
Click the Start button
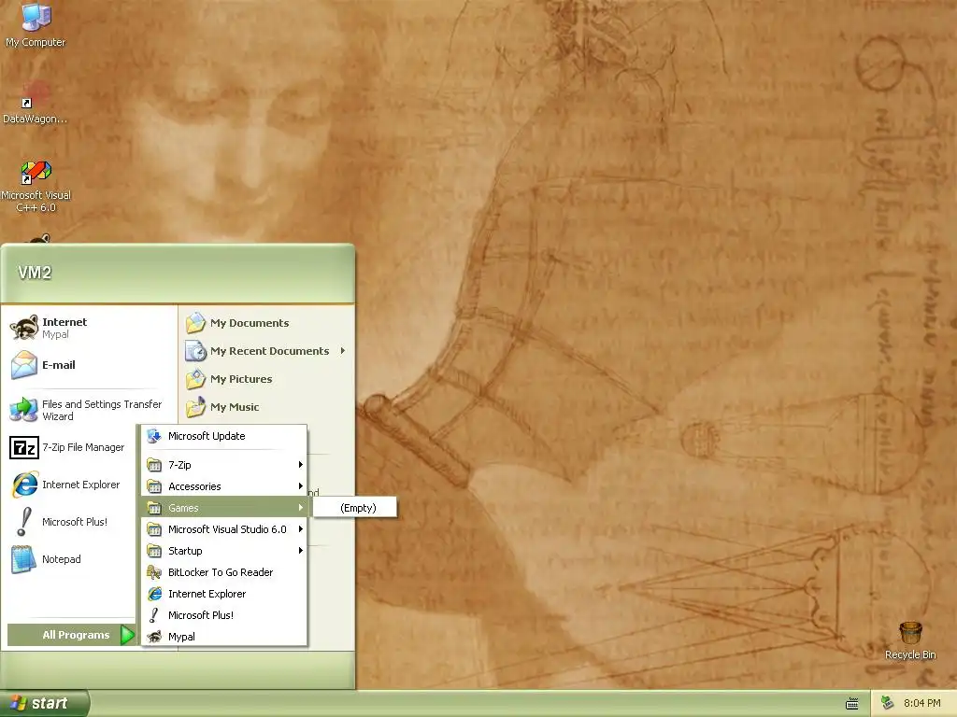(x=44, y=703)
